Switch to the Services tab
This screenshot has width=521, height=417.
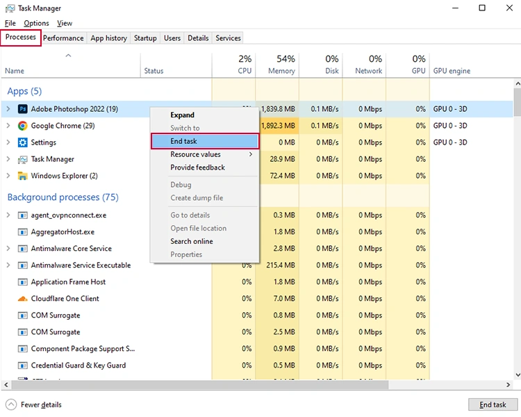tap(228, 38)
